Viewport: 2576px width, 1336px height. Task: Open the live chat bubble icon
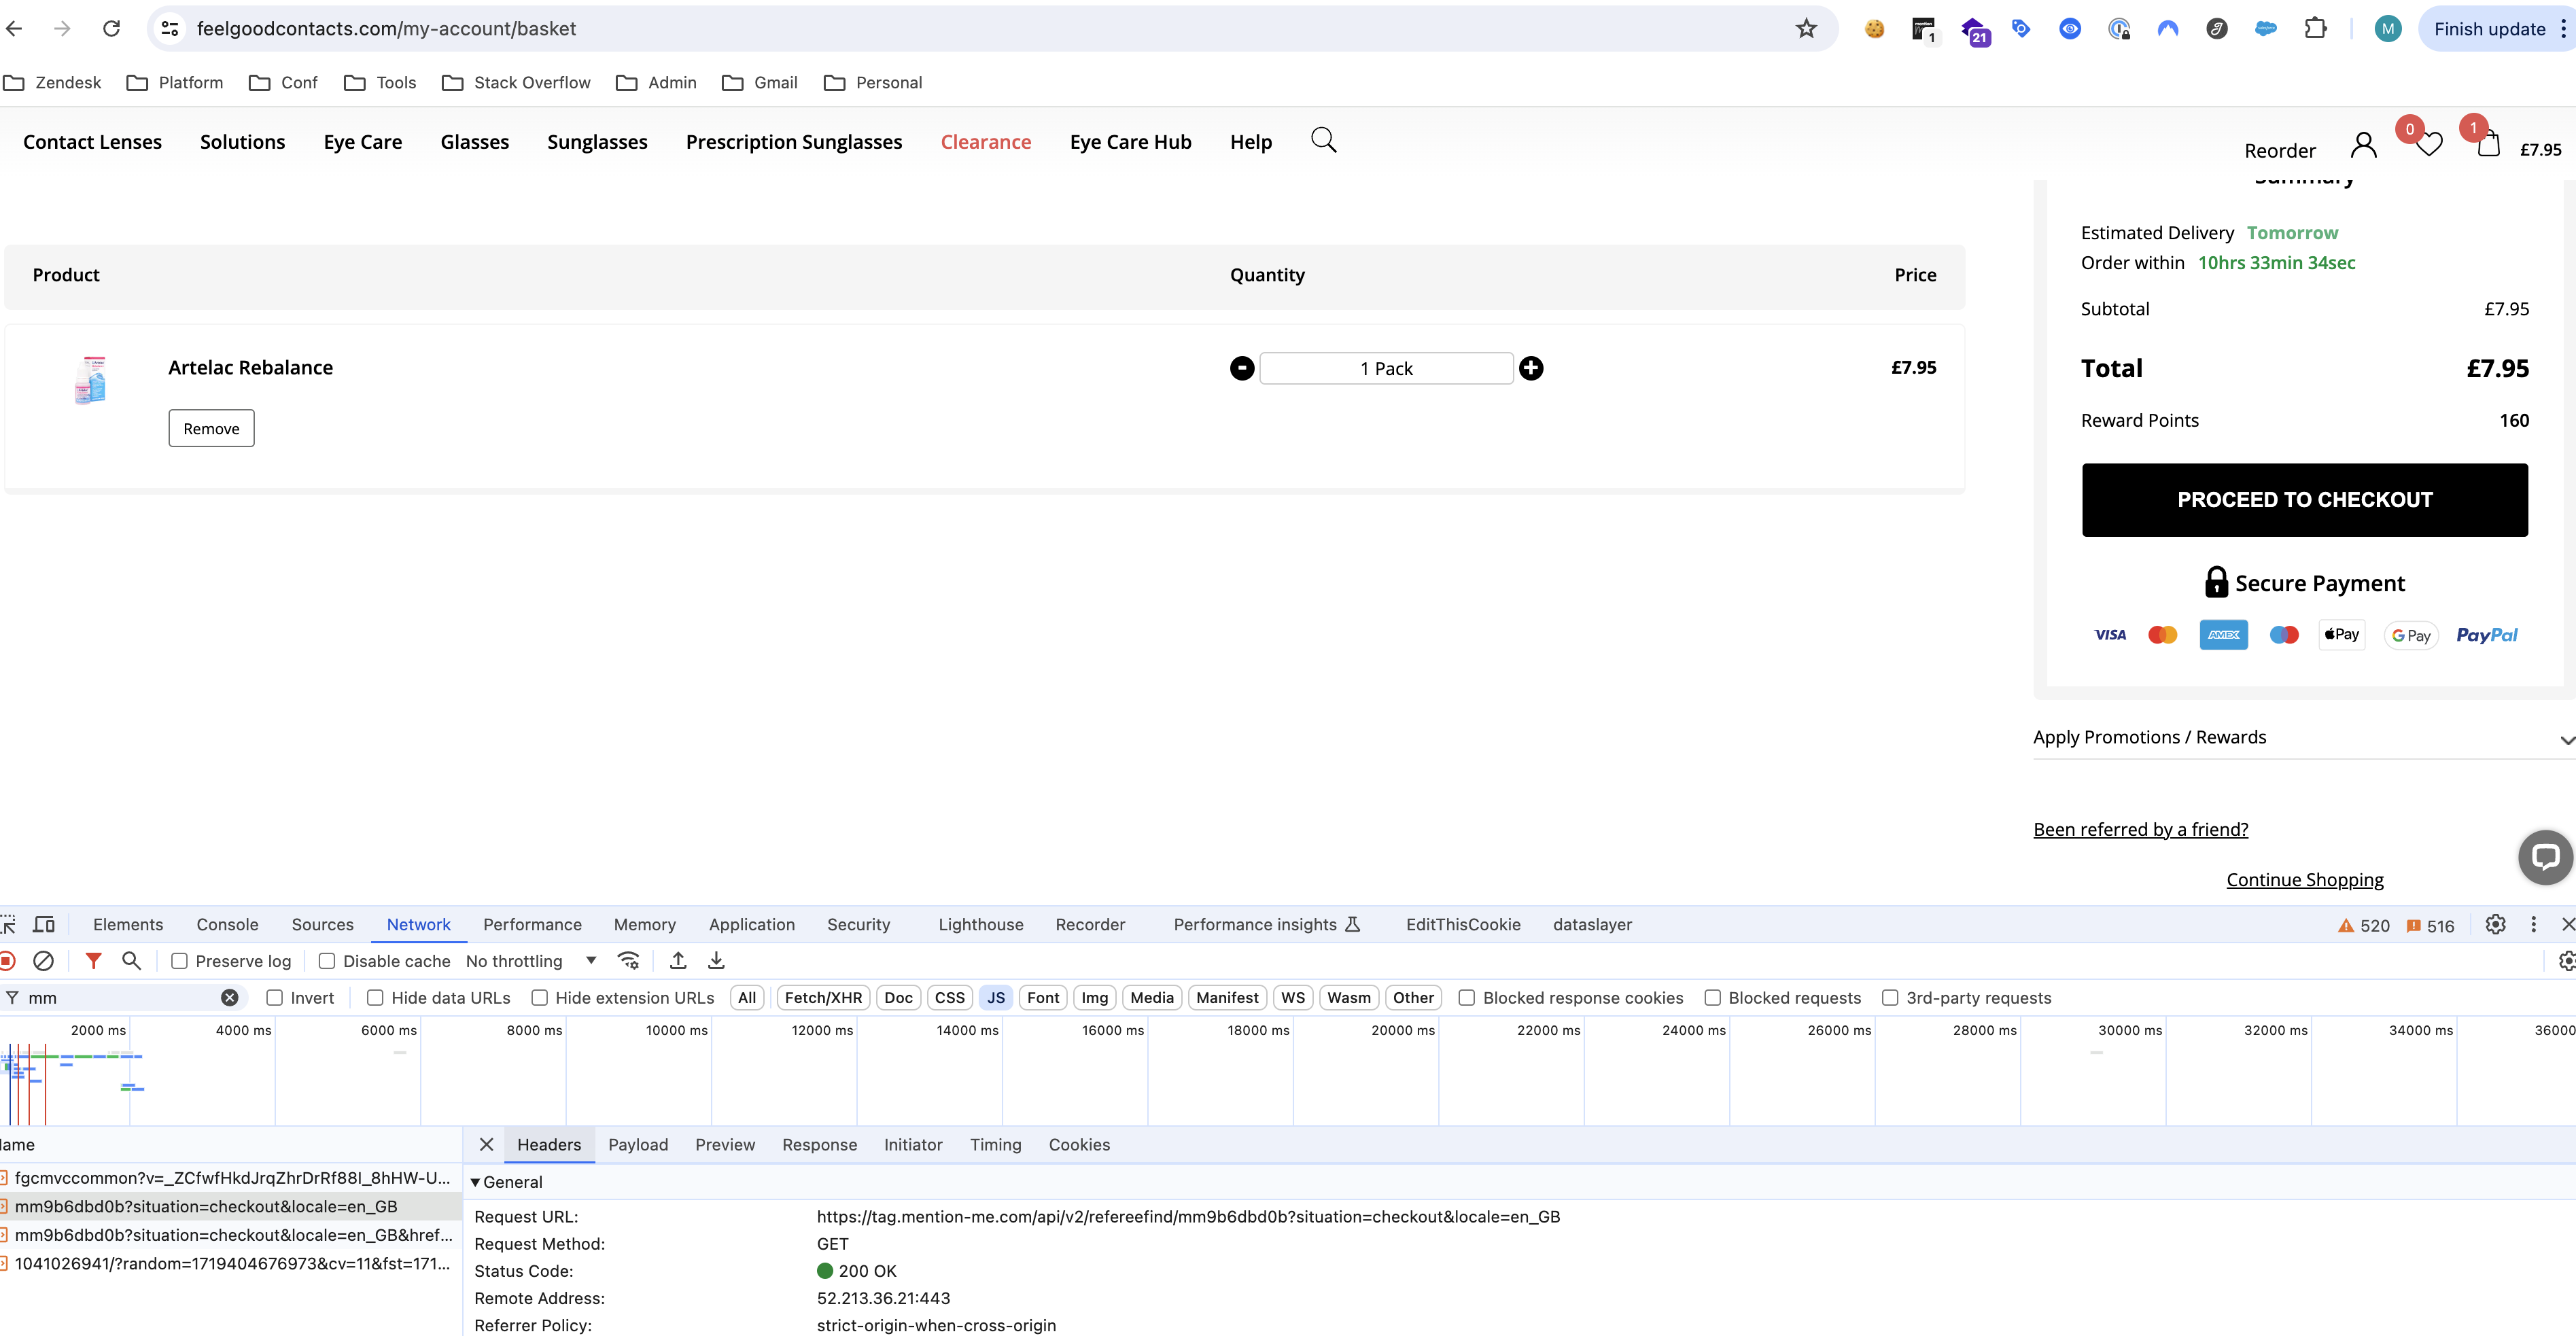(2545, 857)
